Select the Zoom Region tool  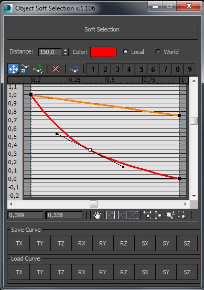[x=181, y=215]
